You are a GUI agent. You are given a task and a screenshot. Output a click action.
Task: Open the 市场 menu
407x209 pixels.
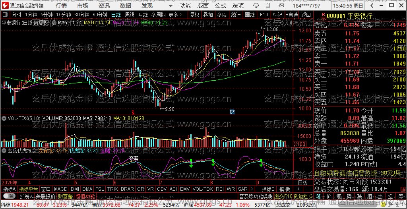[83, 6]
